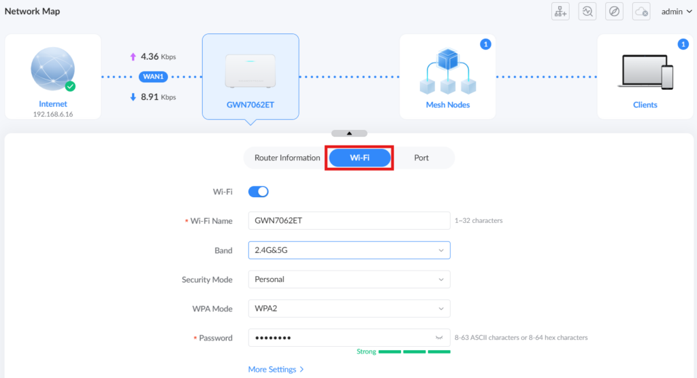Click the 1~32 characters hint
Viewport: 697px width, 378px height.
[x=479, y=221]
